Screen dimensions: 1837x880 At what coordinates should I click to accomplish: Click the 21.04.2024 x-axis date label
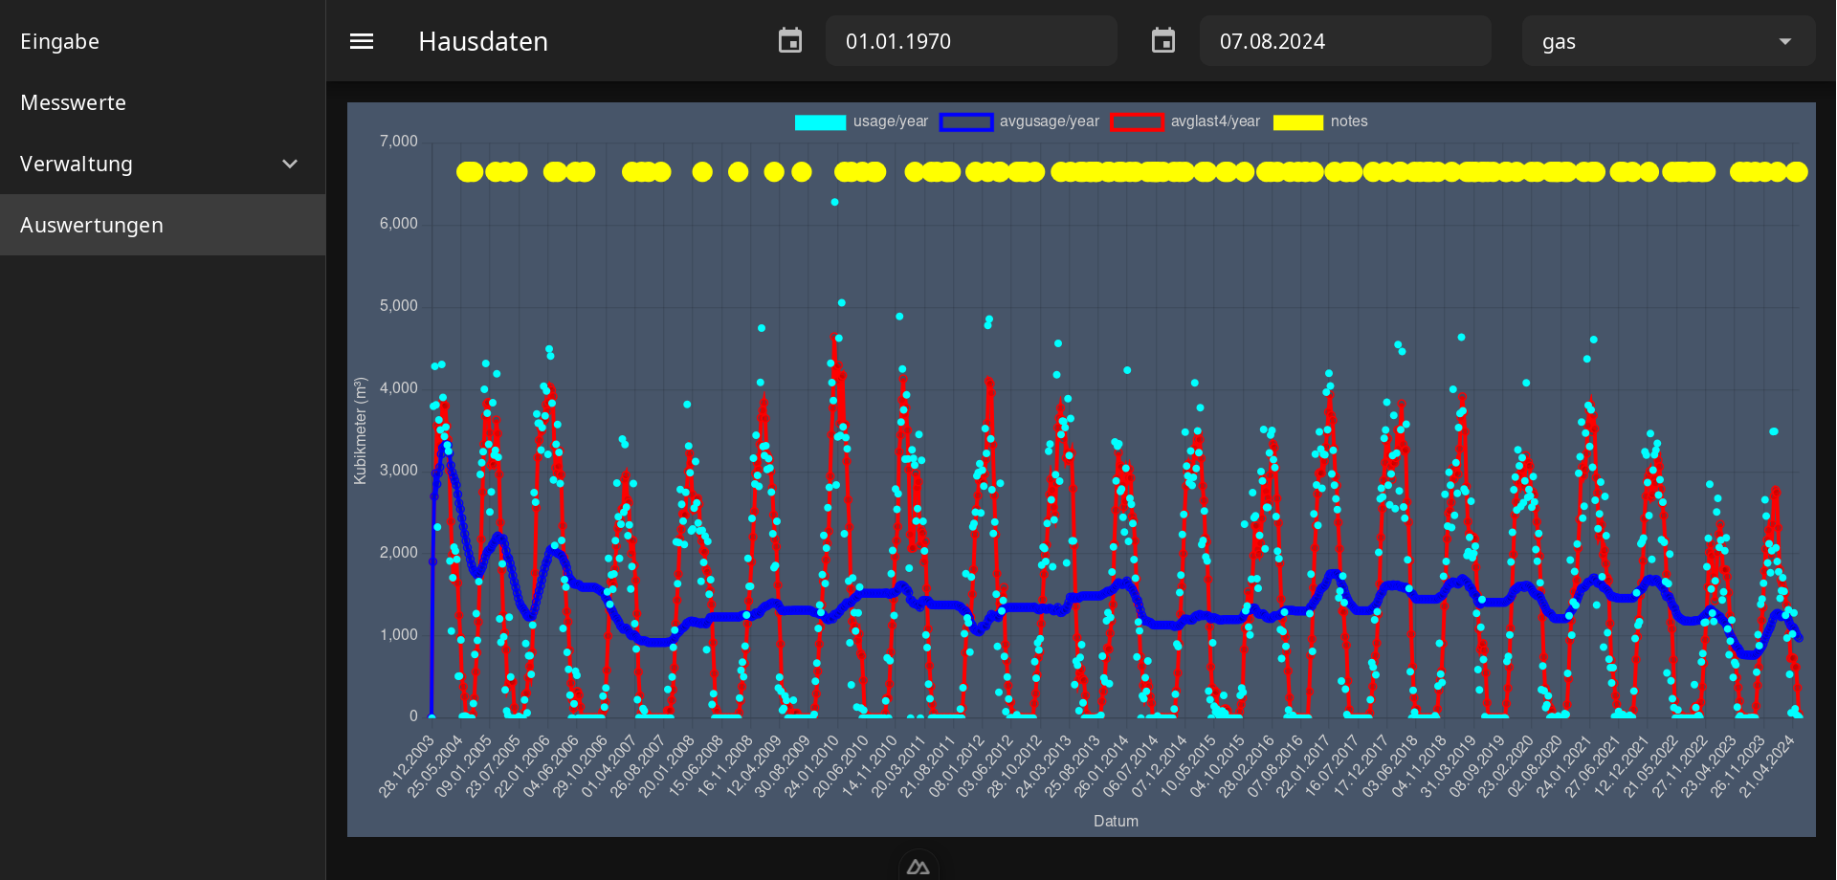click(x=1766, y=765)
